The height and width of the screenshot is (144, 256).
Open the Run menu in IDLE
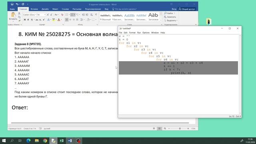pyautogui.click(x=139, y=33)
